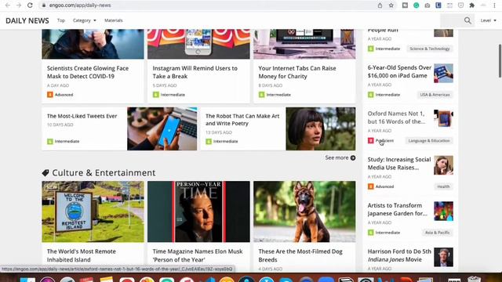Open Scientists Create Glowing Face Mask article
The width and height of the screenshot is (502, 282).
coord(88,72)
